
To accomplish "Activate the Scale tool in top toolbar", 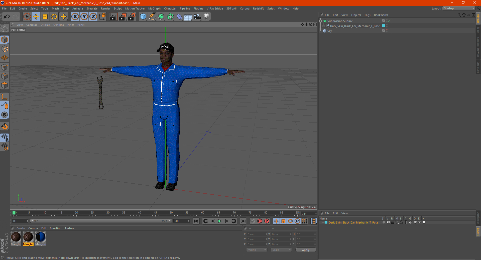I will (x=45, y=17).
